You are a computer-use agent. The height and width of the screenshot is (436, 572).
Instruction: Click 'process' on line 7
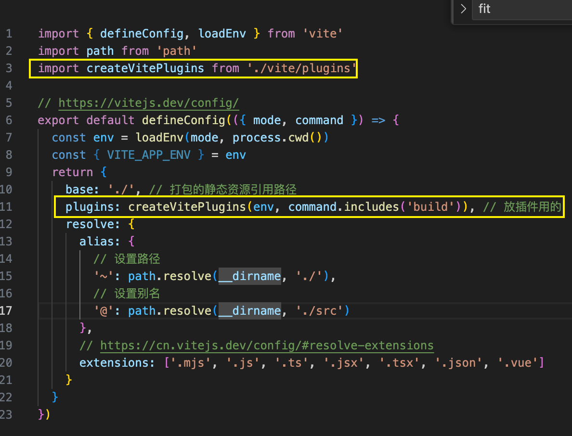(x=257, y=138)
